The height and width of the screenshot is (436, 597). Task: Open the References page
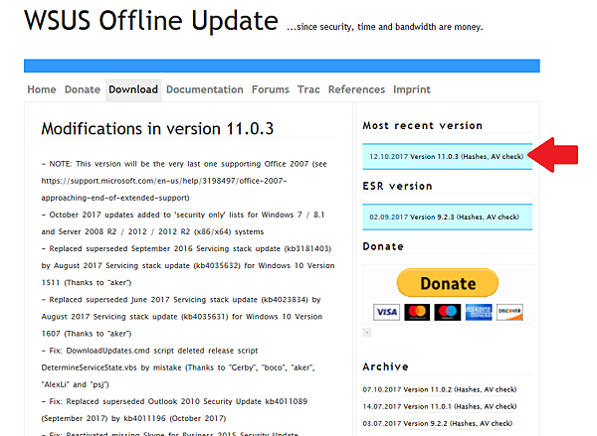click(x=356, y=89)
